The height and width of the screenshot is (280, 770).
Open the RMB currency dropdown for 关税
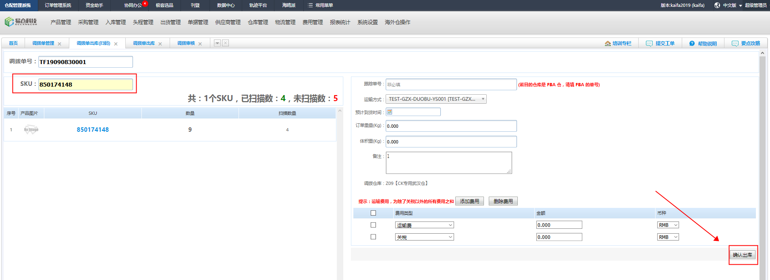point(668,237)
